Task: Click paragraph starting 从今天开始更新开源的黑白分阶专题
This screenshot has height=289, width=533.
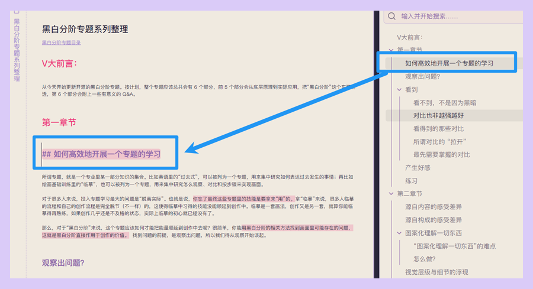Action: (199, 90)
